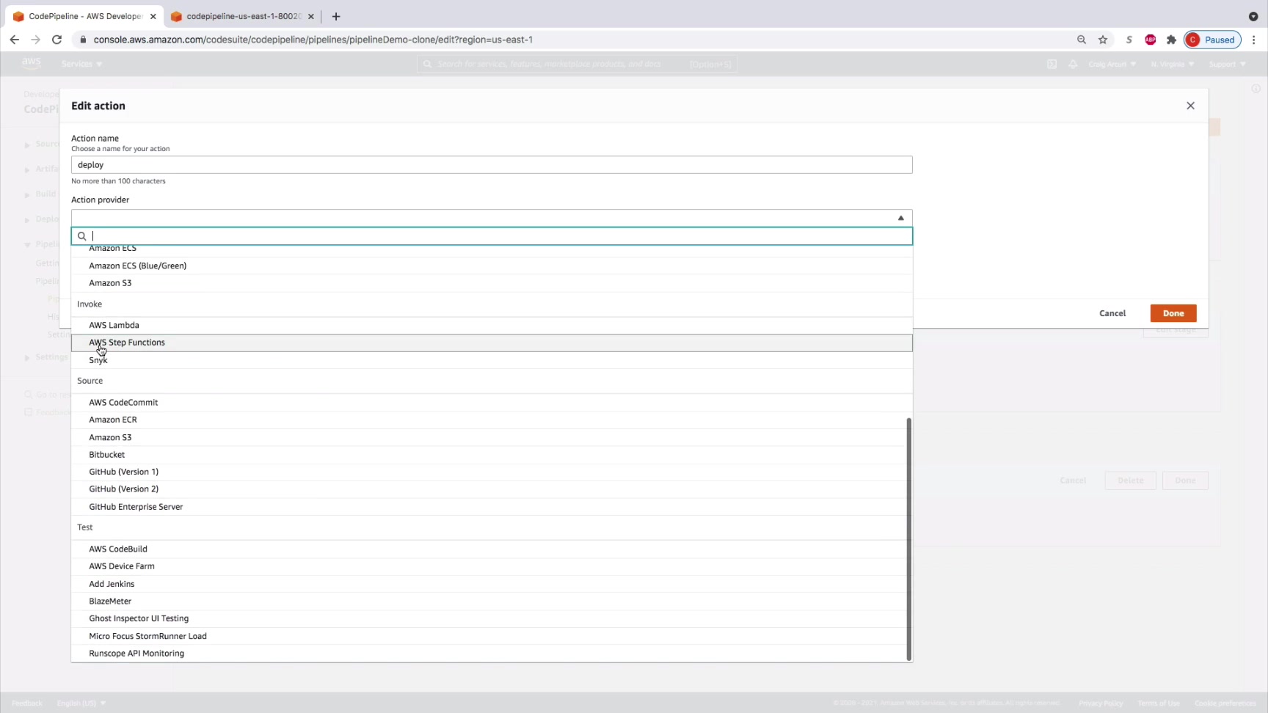Image resolution: width=1268 pixels, height=713 pixels.
Task: Click the Action name field
Action: [492, 165]
